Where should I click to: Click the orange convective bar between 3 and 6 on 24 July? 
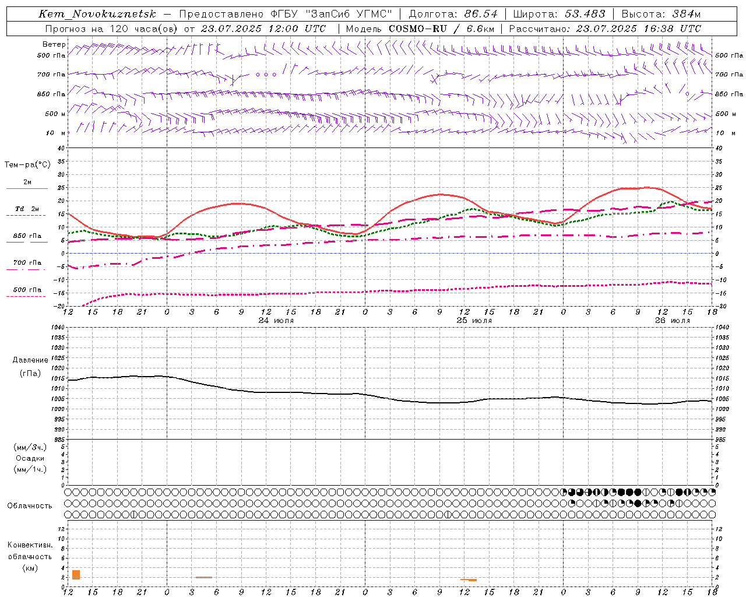pos(204,577)
